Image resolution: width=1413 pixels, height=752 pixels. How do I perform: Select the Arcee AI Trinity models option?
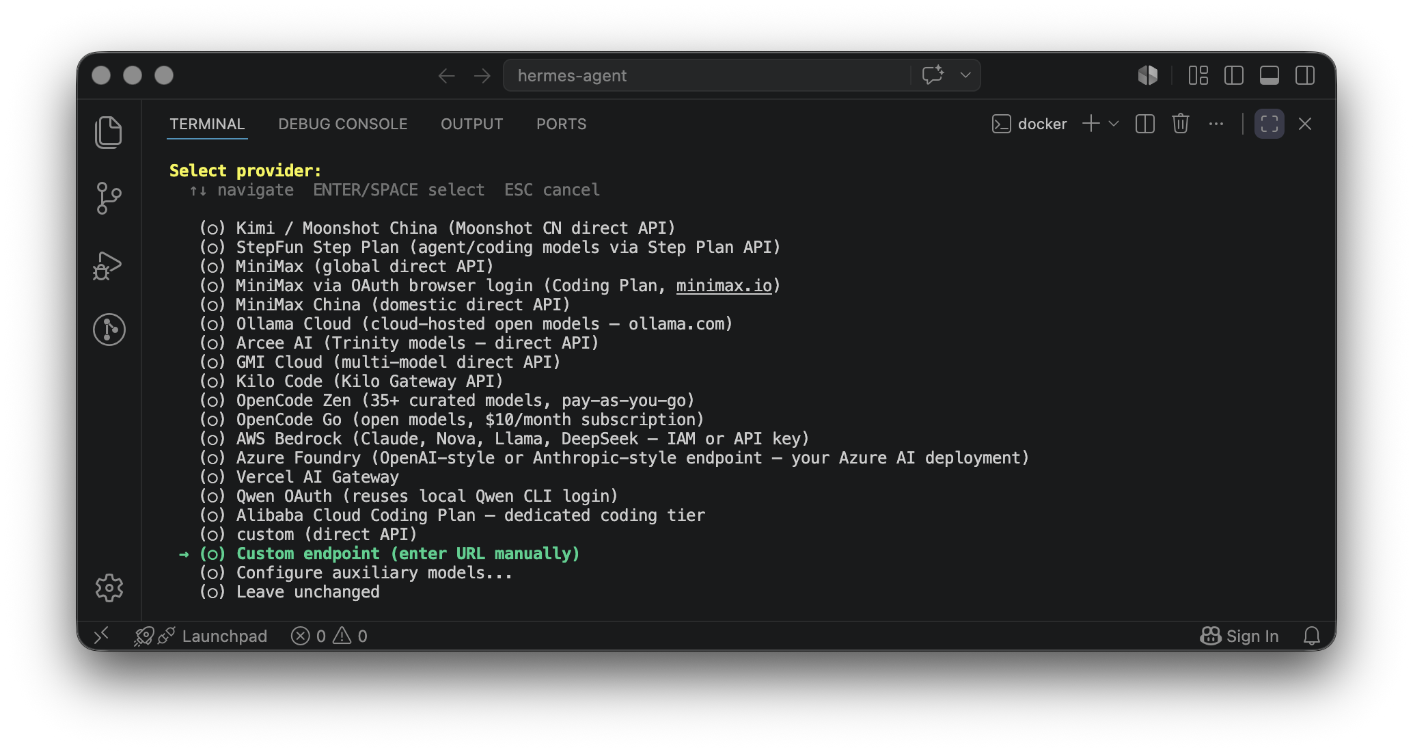pyautogui.click(x=399, y=343)
